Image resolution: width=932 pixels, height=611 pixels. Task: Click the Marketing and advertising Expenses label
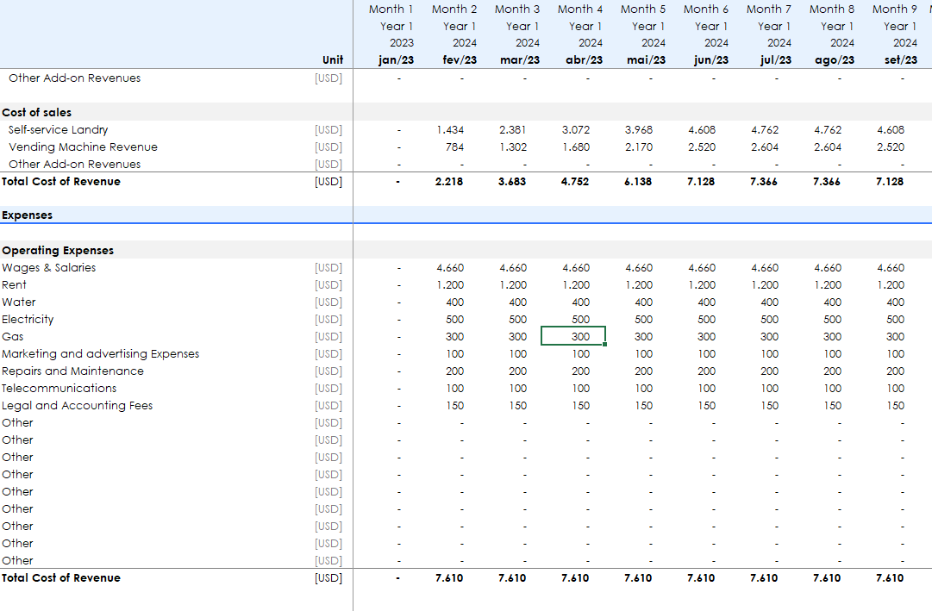pyautogui.click(x=100, y=353)
